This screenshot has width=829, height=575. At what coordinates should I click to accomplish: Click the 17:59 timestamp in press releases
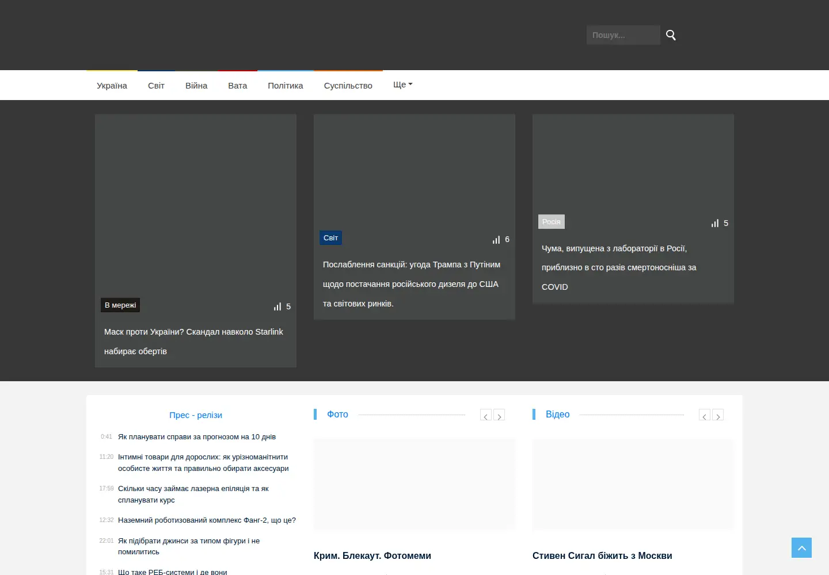107,489
